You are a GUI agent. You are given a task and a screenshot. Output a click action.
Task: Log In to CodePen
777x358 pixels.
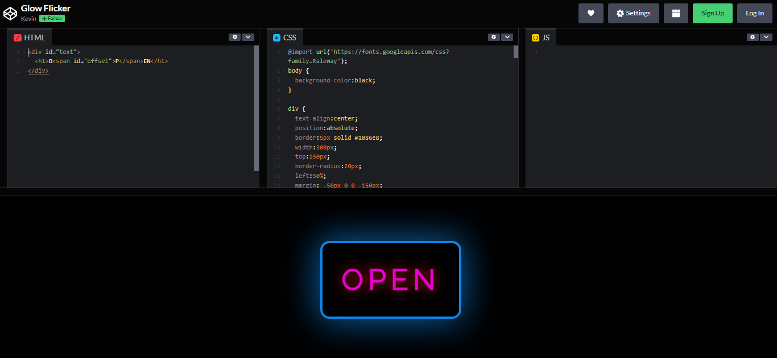pos(754,13)
